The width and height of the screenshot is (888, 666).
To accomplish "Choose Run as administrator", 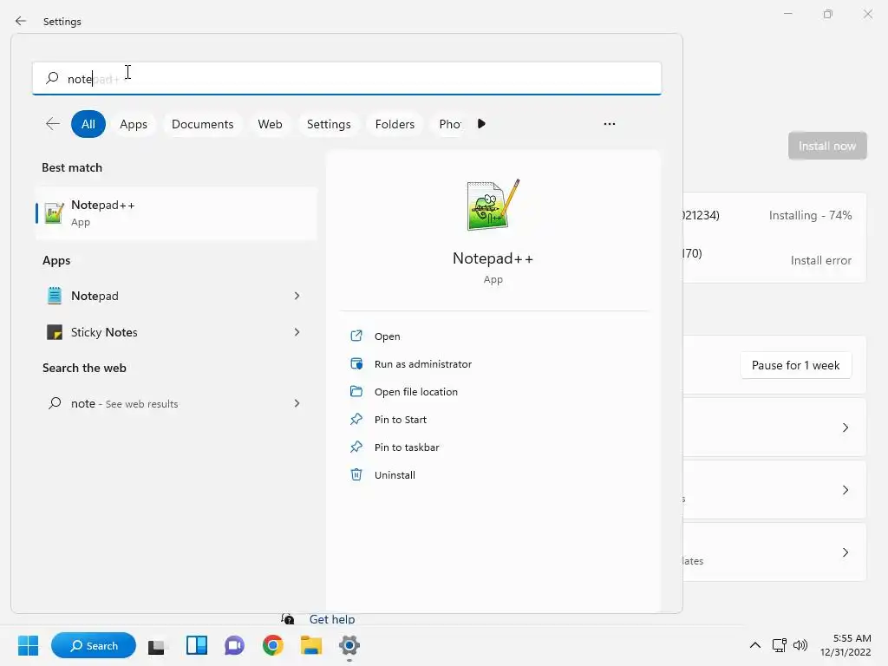I will point(422,363).
